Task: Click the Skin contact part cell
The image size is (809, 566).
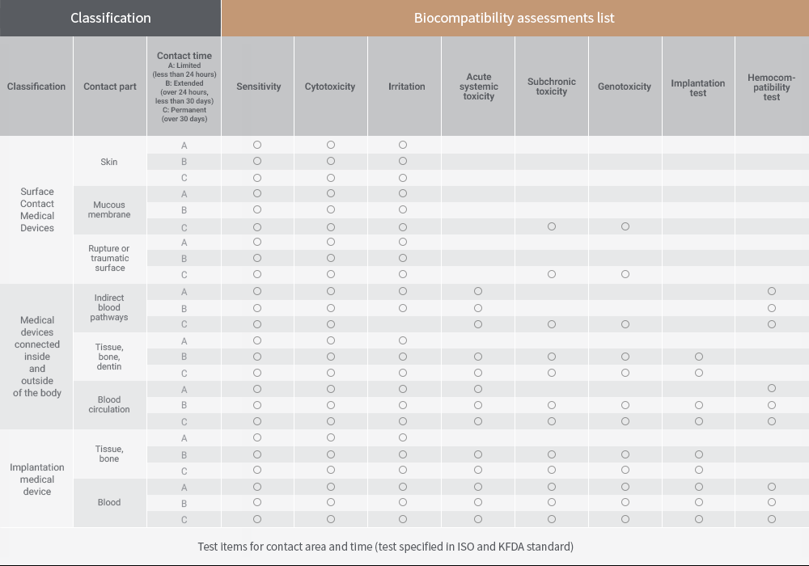Action: [x=109, y=162]
